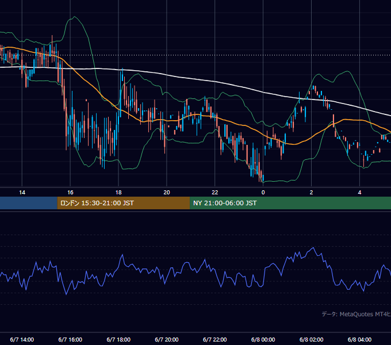Click the 6/7 20:00 time label
The image size is (391, 345).
167,339
